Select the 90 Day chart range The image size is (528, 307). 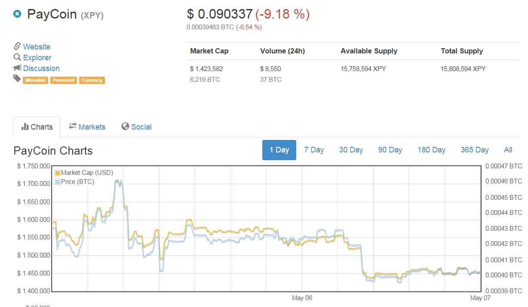(390, 150)
